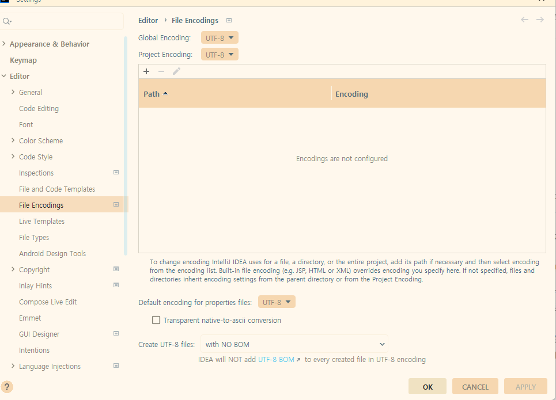
Task: Open Code Editing settings
Action: [39, 109]
